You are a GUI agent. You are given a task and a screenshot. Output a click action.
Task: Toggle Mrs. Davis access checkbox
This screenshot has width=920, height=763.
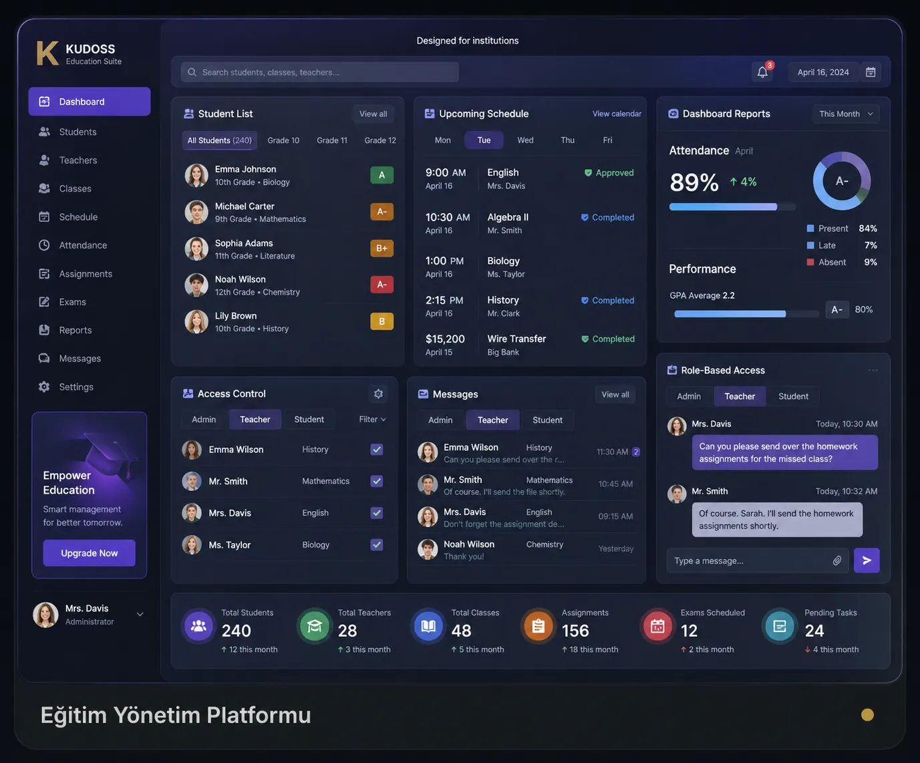click(377, 513)
